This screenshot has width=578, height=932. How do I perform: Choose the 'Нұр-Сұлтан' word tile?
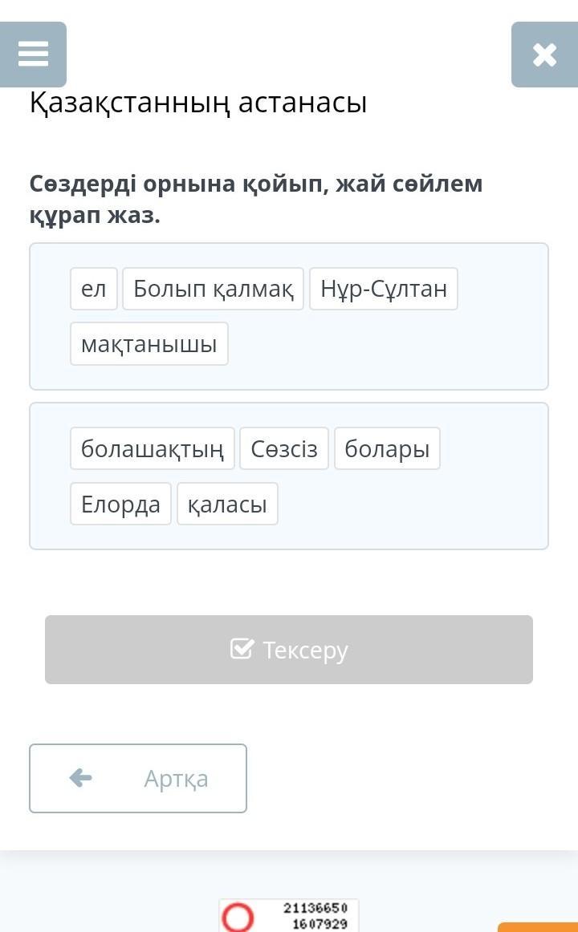[383, 289]
